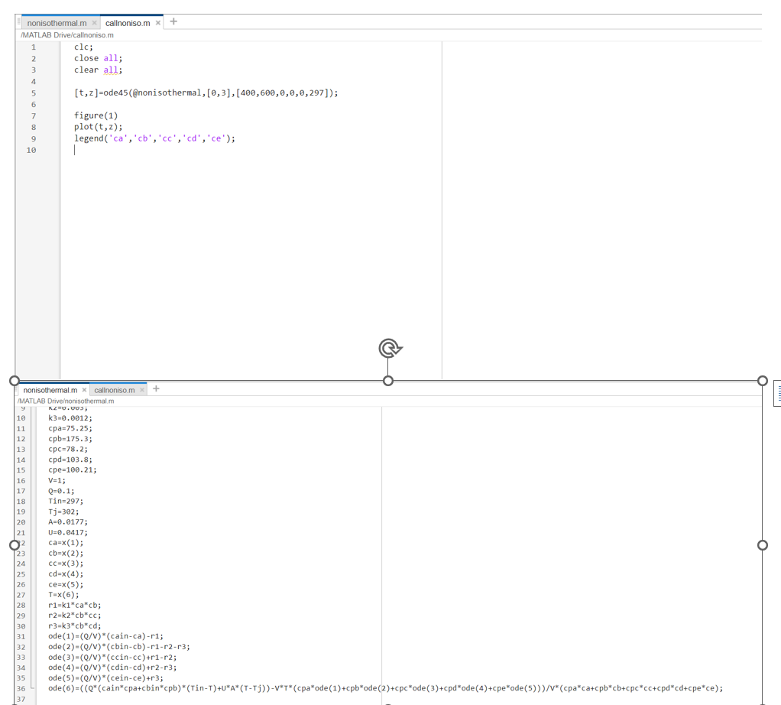
Task: Click the left-edge circular selection handle
Action: [x=14, y=545]
